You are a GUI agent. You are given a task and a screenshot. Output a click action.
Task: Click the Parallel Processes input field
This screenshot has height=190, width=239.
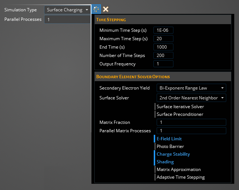[67, 19]
